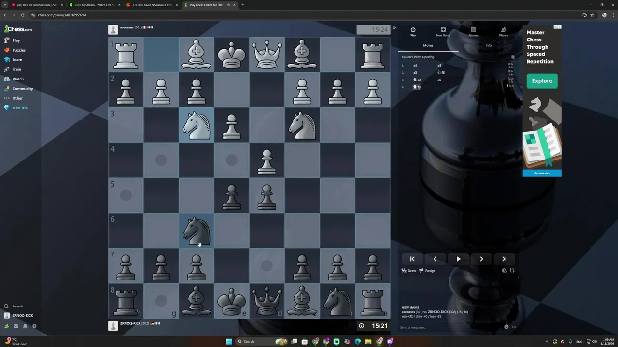Click the Chess.com logo
The image size is (618, 347).
(x=18, y=29)
